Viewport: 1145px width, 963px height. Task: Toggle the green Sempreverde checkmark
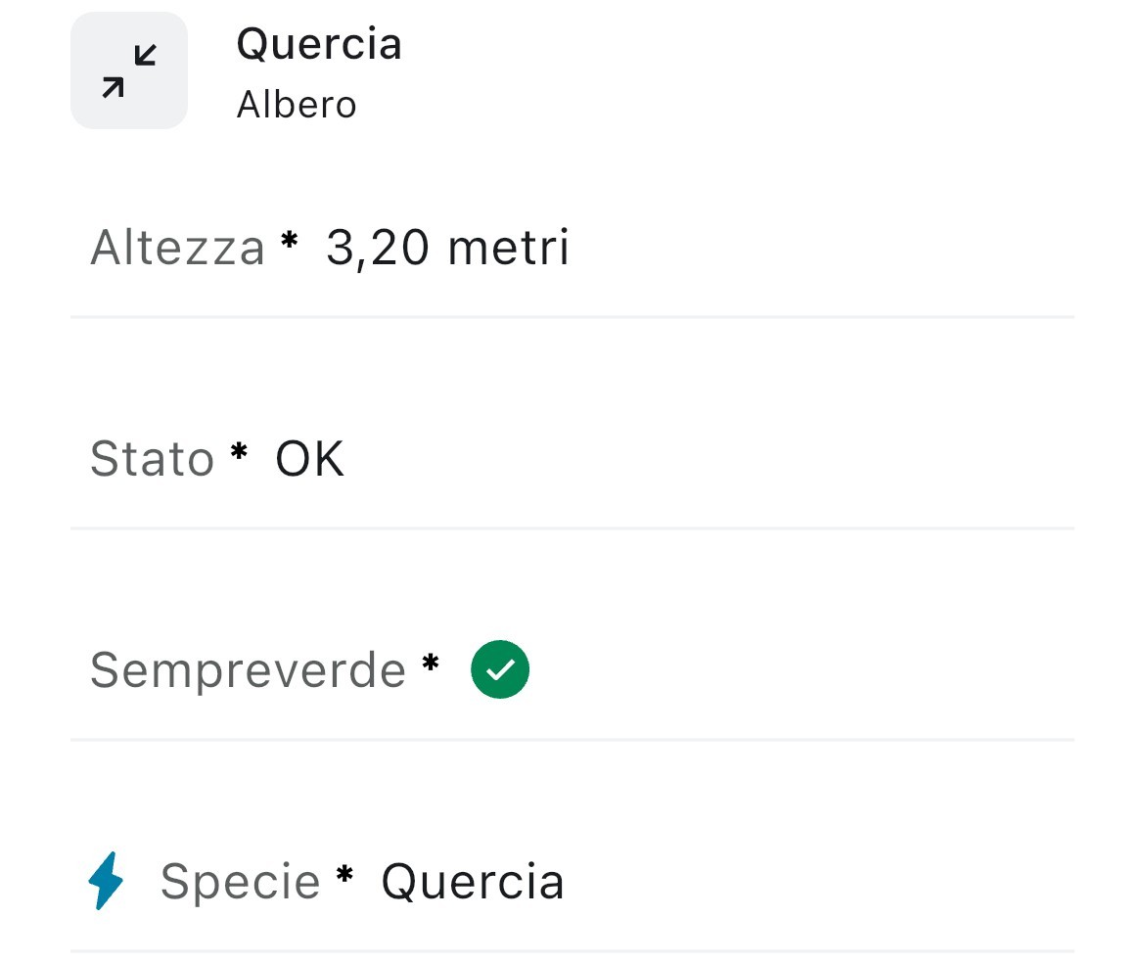click(x=500, y=669)
